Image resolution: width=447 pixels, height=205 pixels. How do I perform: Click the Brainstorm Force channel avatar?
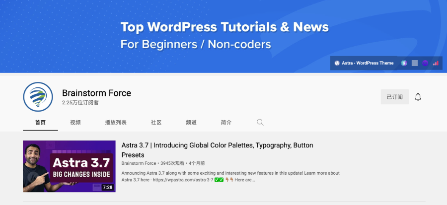pyautogui.click(x=38, y=97)
